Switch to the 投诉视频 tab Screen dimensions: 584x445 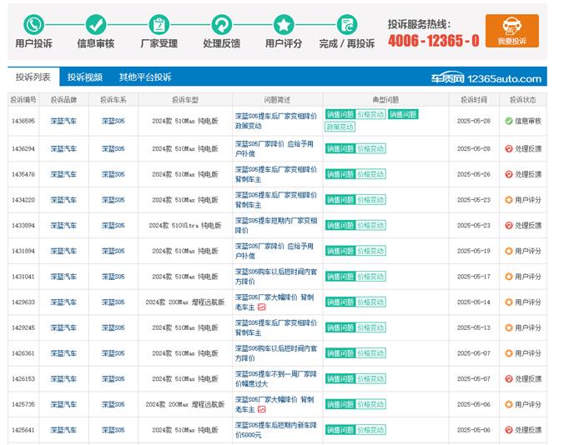coord(85,77)
